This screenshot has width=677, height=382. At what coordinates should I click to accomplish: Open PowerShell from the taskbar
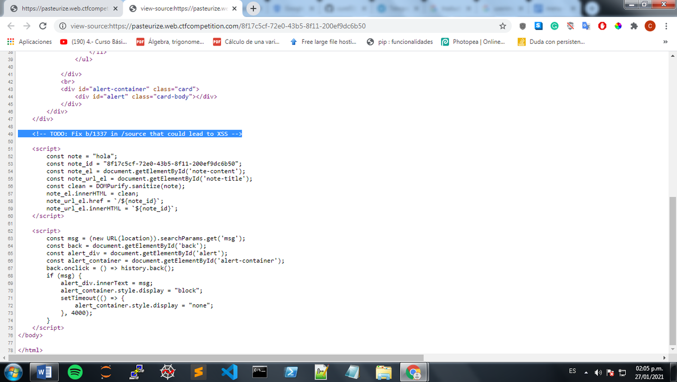pos(290,372)
